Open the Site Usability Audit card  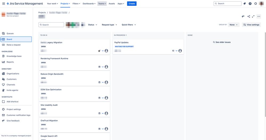(75, 109)
